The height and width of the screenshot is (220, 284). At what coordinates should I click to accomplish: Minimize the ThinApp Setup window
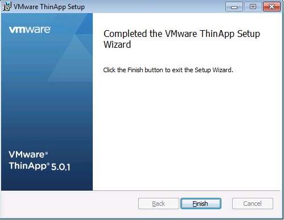234,7
